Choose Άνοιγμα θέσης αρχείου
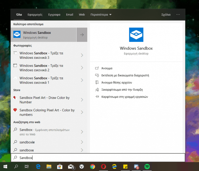The image size is (199, 171). tap(117, 83)
